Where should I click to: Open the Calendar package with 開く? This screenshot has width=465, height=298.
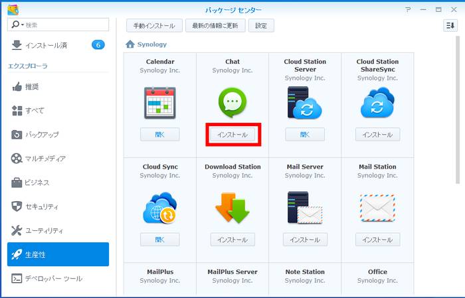click(x=160, y=135)
